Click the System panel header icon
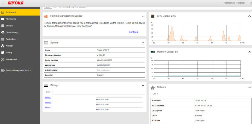Viewport: 252px width, 124px height. pos(46,43)
